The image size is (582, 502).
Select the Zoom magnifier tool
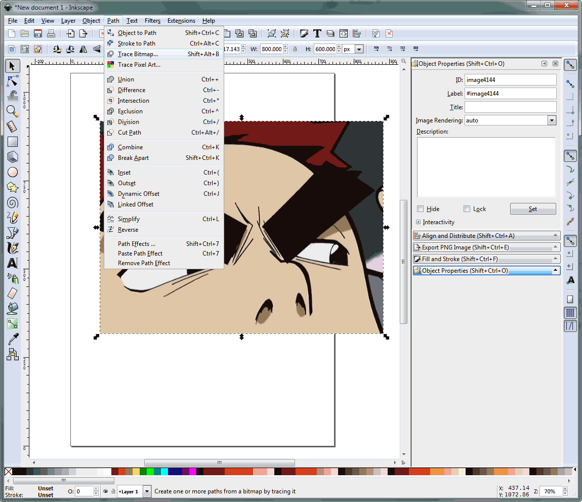pos(12,111)
